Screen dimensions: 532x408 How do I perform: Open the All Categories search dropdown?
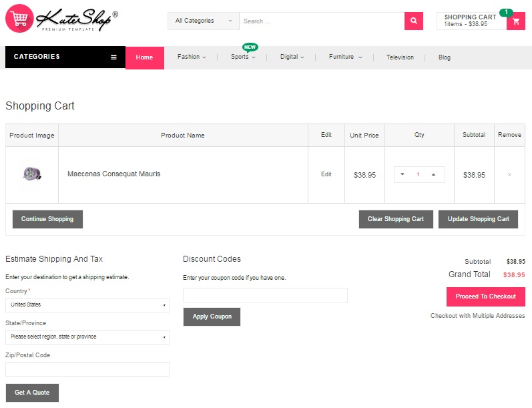point(203,21)
